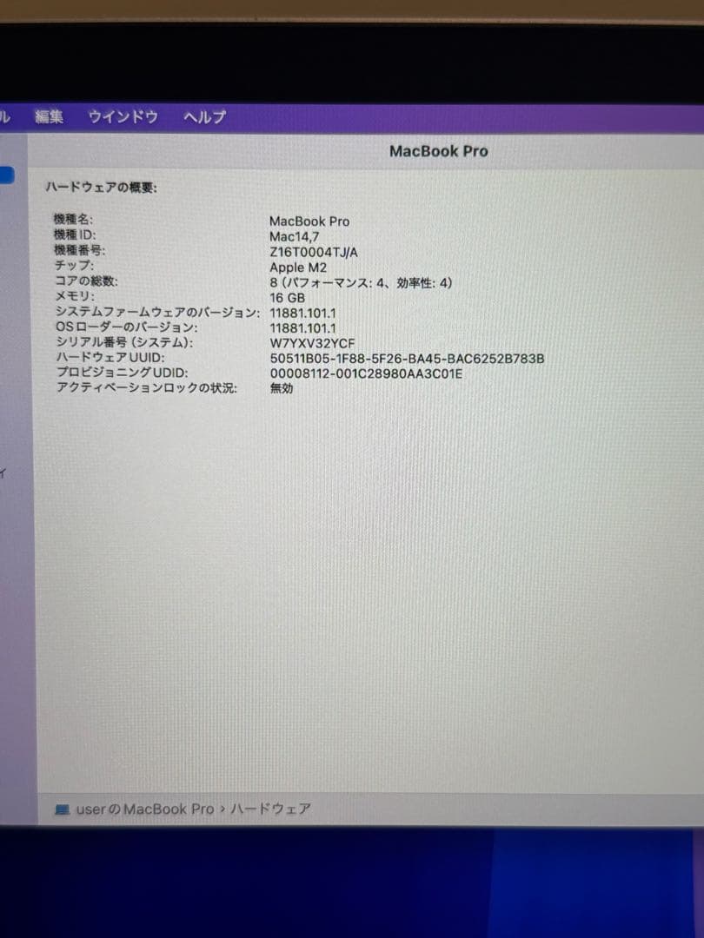Click userのMacBook Pro in the breadcrumb path

140,809
